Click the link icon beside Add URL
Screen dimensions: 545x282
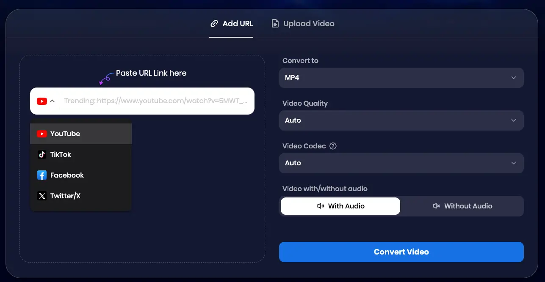(x=214, y=24)
